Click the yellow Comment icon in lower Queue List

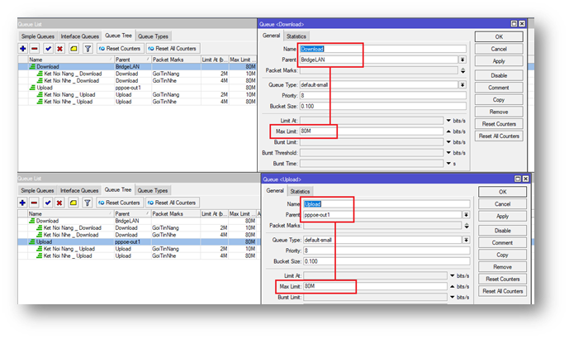(x=73, y=203)
